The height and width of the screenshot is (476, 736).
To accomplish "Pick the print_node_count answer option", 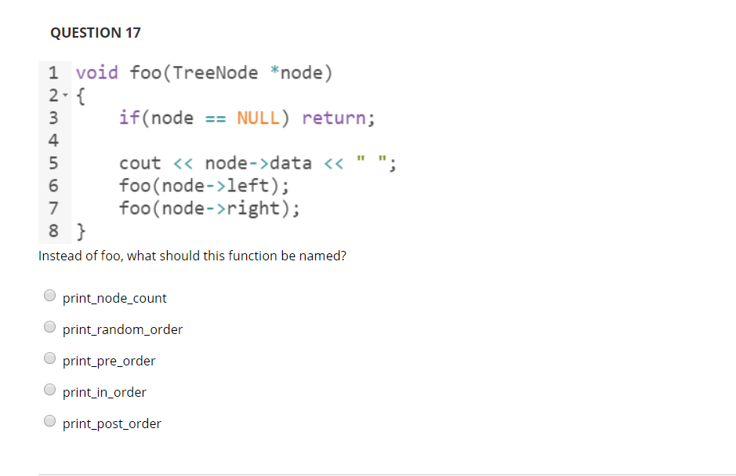I will [49, 295].
